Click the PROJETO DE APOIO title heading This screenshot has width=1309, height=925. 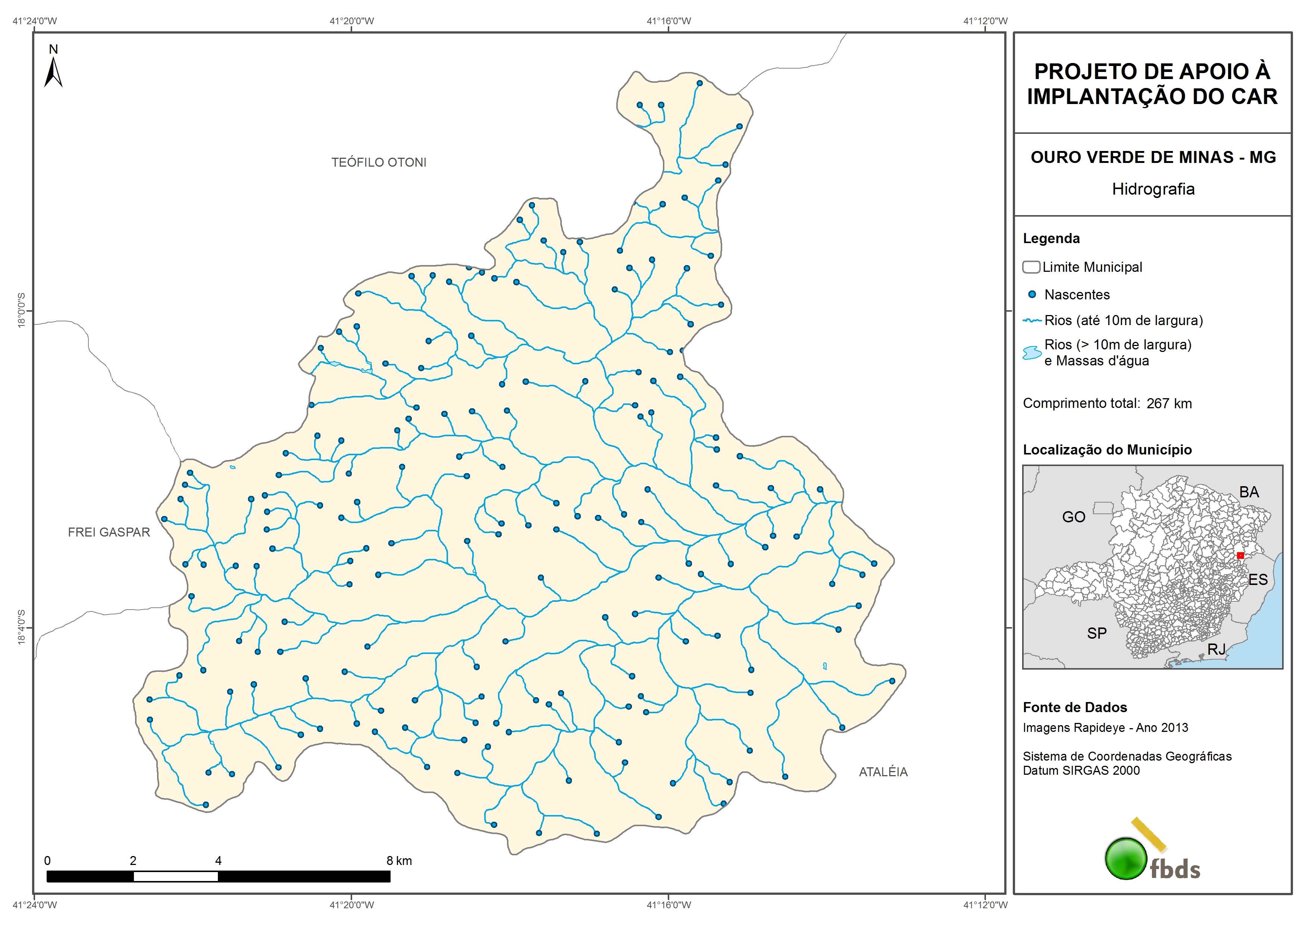(1152, 84)
